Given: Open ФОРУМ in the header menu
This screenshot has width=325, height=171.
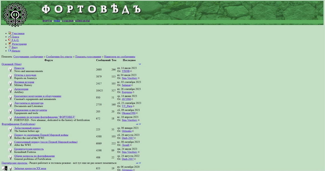Looking at the screenshot, I should (x=47, y=21).
